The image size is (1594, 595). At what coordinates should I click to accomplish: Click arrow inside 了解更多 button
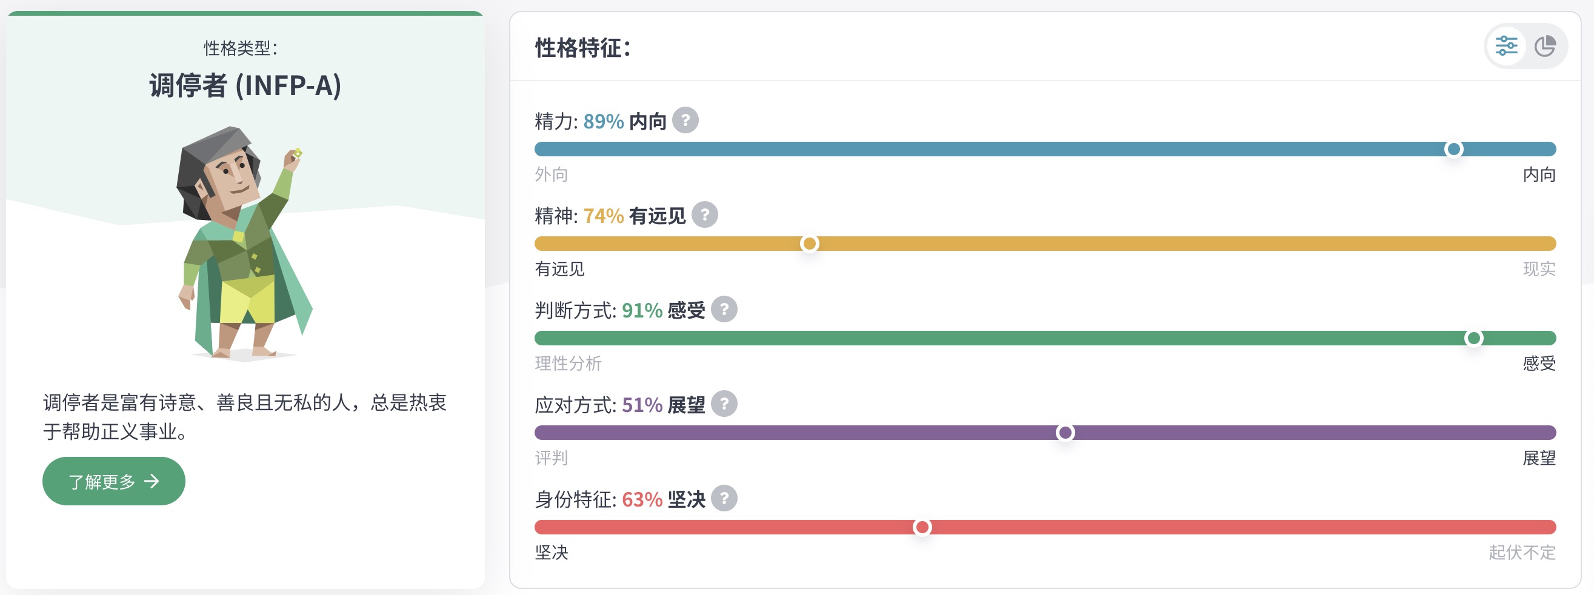pyautogui.click(x=152, y=481)
